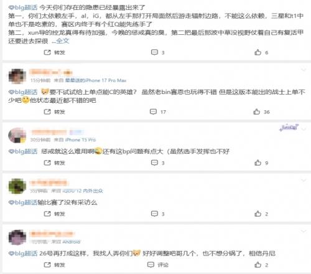Screen dimensions: 311x274
Task: Repost the last post about 26号
Action: (x=54, y=265)
